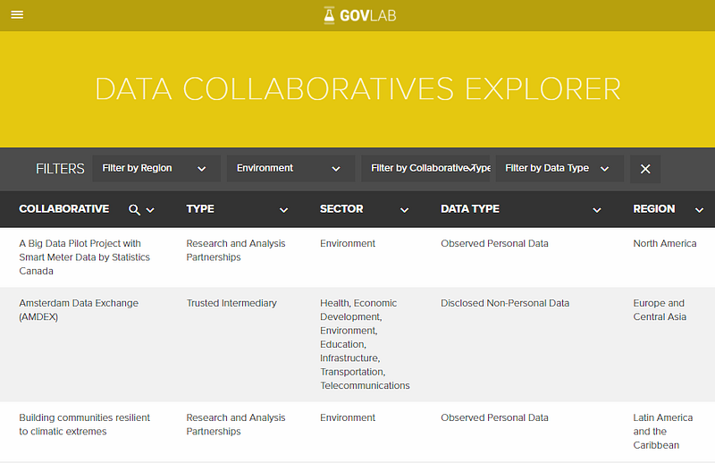Click Observed Personal Data in Statistics Canada row

tap(494, 244)
